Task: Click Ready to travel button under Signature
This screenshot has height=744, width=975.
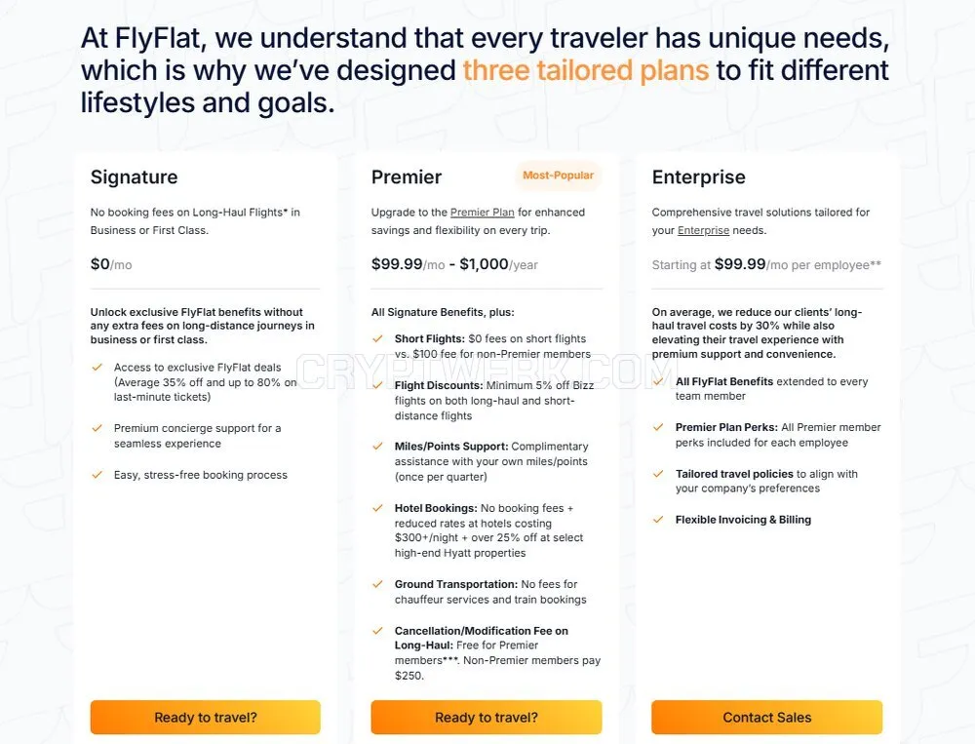Action: coord(205,718)
